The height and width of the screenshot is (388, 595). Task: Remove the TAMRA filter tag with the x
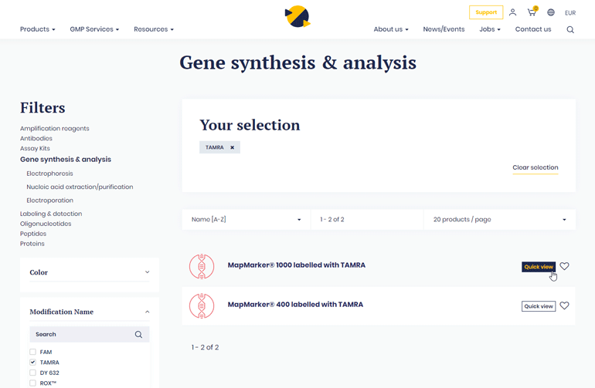232,147
